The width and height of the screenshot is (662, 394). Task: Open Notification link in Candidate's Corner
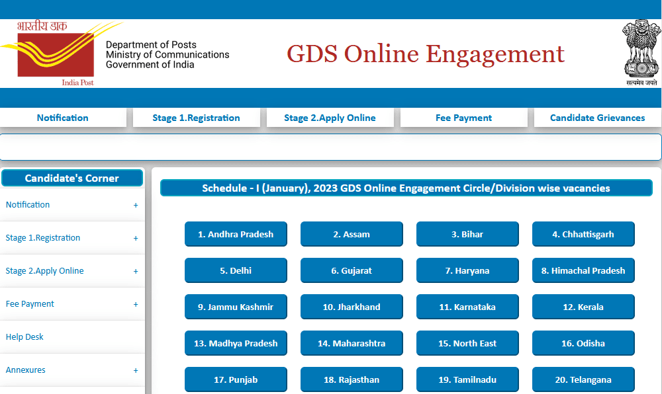[x=28, y=205]
